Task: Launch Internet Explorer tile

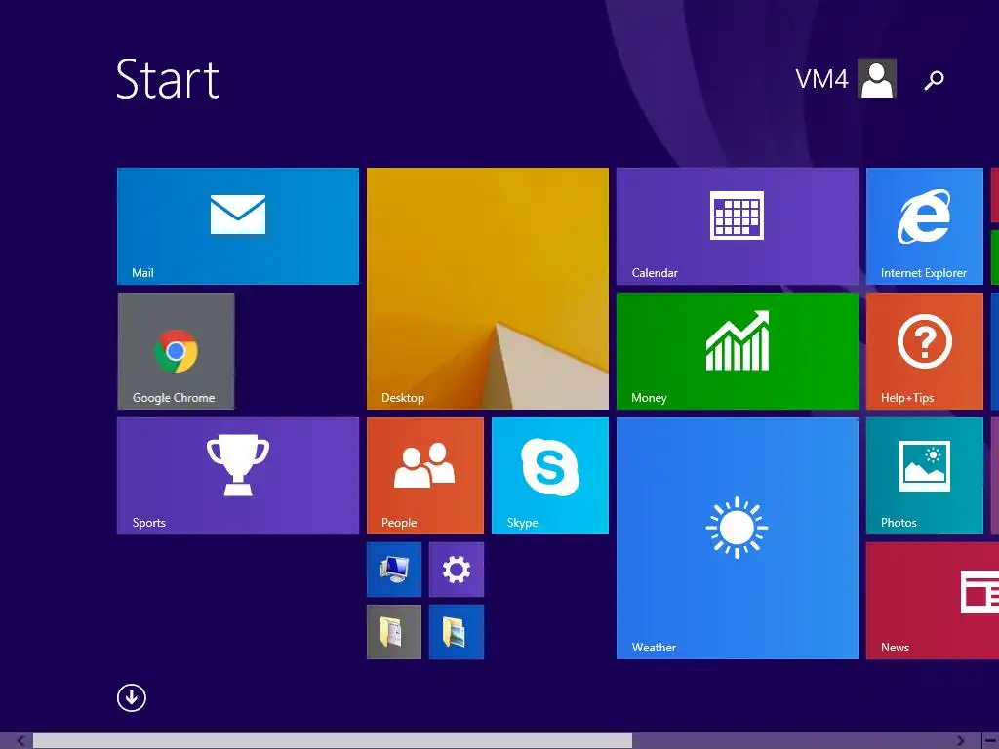Action: coord(925,226)
